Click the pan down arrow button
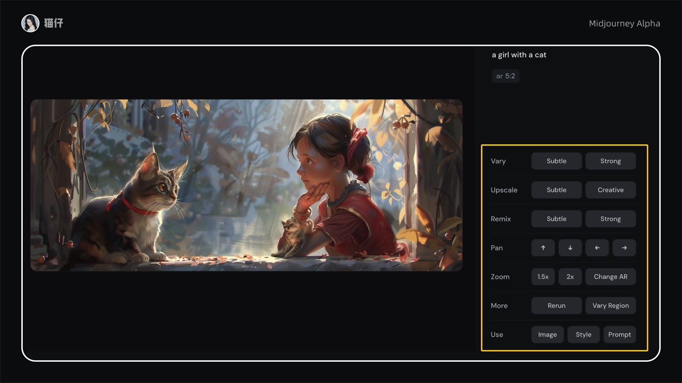Image resolution: width=682 pixels, height=383 pixels. pos(570,248)
